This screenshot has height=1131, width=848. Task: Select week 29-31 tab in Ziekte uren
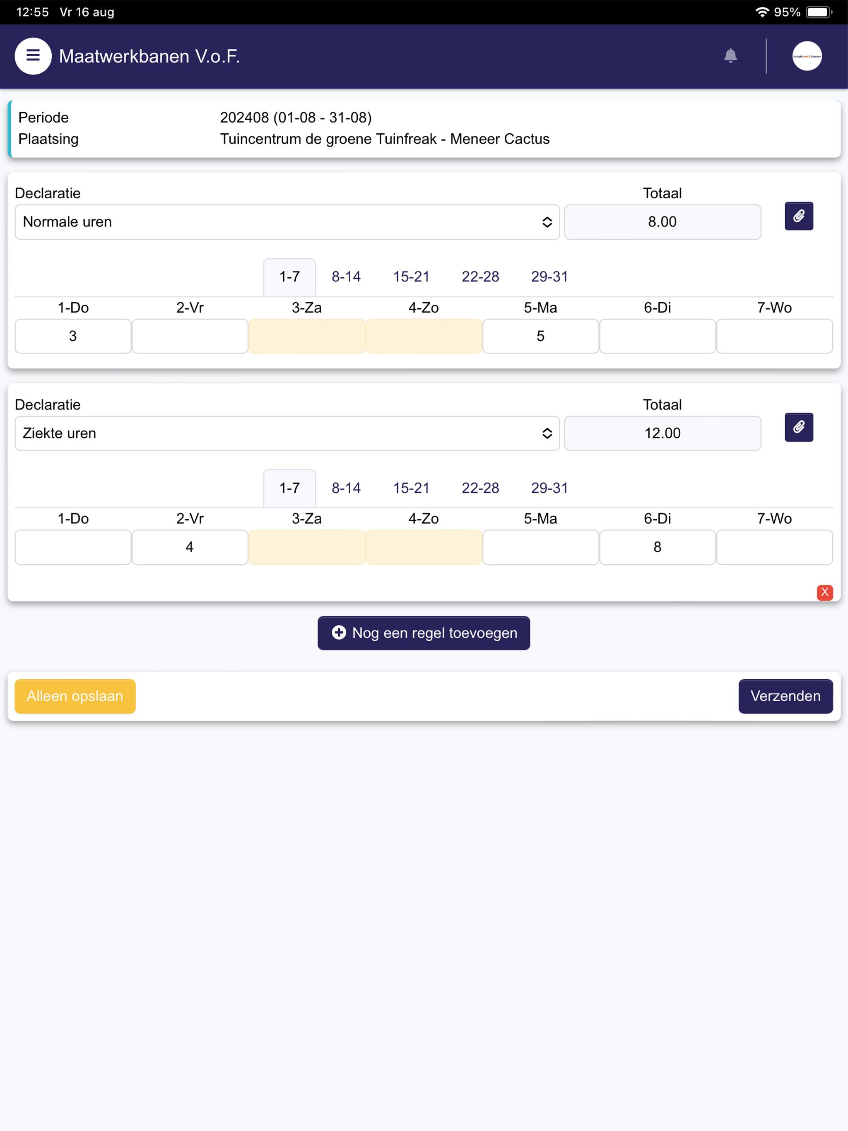point(549,488)
